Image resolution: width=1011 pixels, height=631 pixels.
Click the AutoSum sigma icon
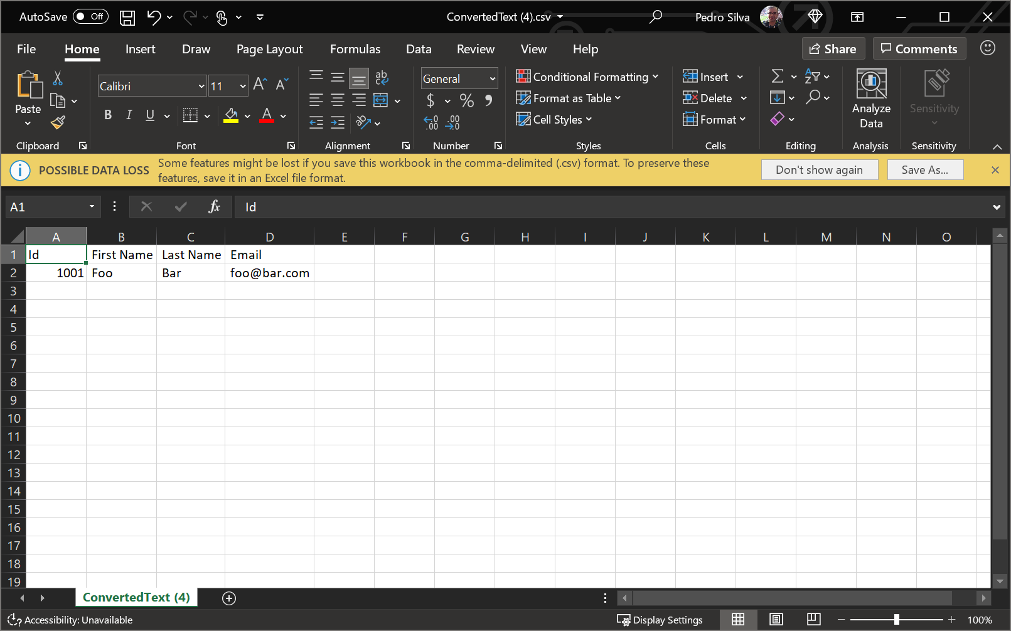(777, 77)
